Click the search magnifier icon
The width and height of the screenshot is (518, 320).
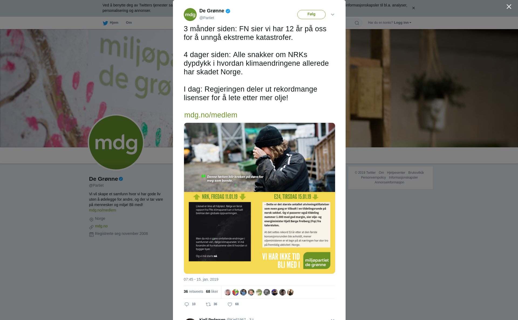pyautogui.click(x=357, y=23)
